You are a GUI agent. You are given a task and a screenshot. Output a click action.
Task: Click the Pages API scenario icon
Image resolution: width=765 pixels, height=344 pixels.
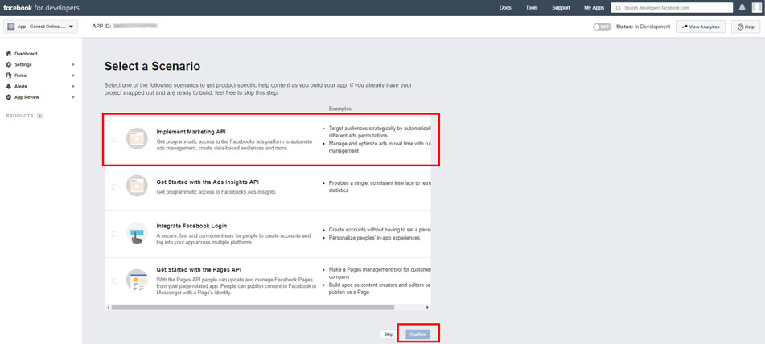[x=137, y=281]
